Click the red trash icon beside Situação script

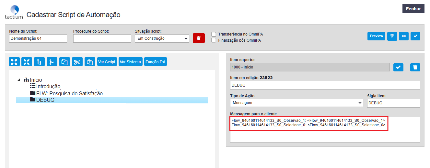[x=199, y=38]
